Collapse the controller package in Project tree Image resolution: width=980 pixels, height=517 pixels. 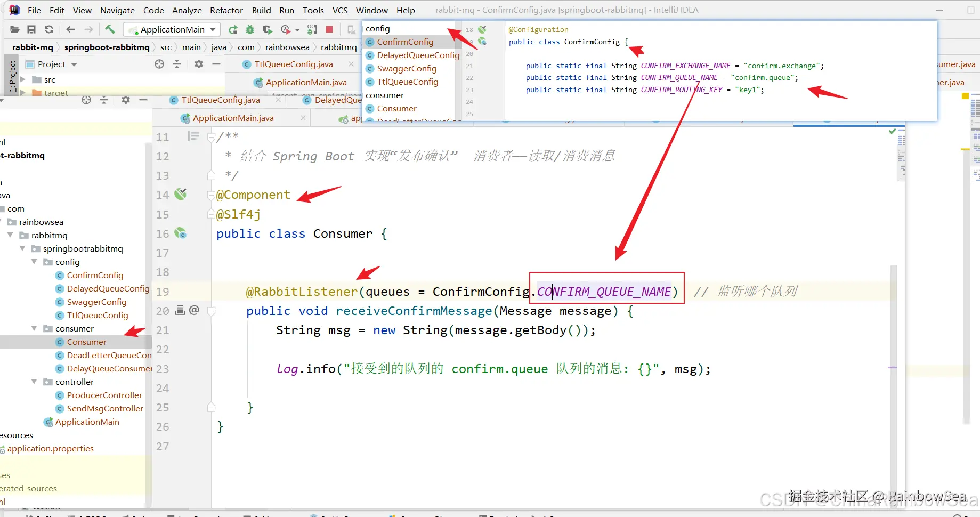34,382
